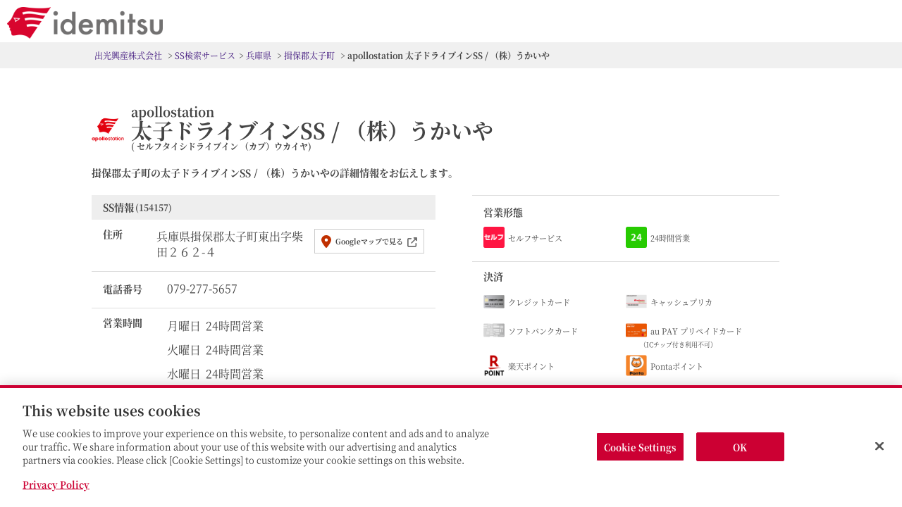Open Cookie Settings
Screen dimensions: 902x507
point(640,447)
